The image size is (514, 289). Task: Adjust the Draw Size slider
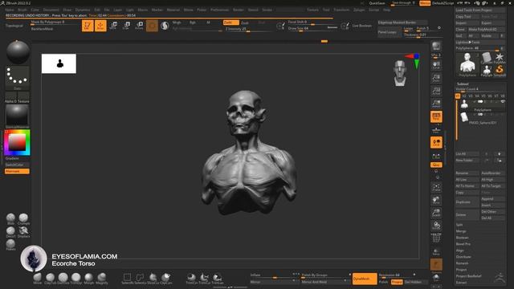[312, 29]
